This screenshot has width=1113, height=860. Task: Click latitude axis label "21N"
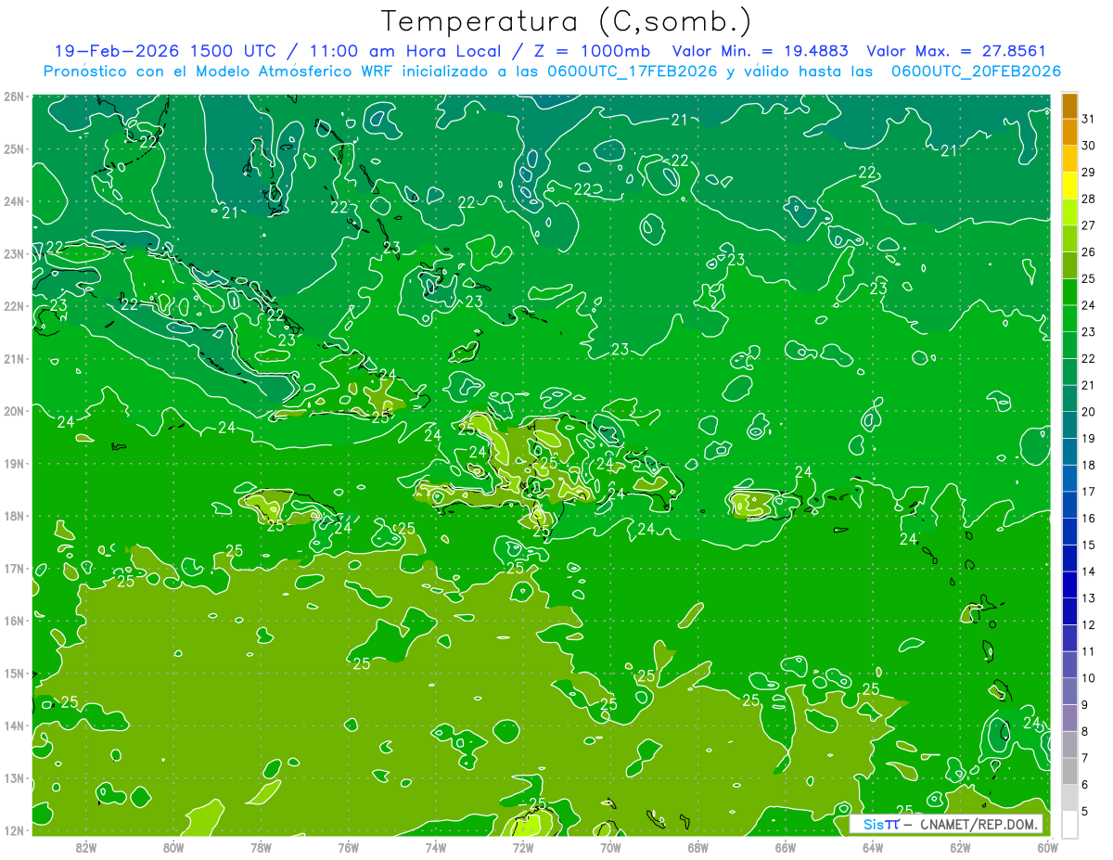click(14, 359)
